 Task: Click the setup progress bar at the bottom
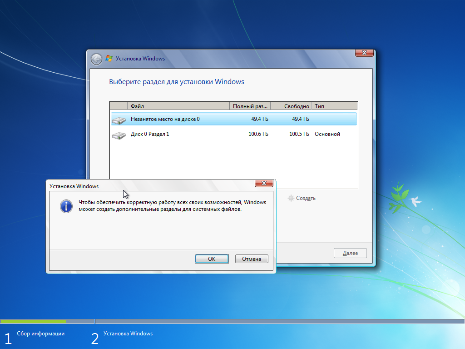coord(232,321)
